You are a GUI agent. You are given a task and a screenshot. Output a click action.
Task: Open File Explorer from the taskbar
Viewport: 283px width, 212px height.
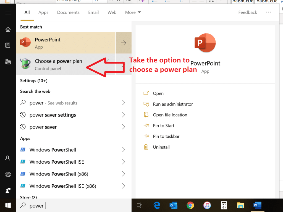241,205
